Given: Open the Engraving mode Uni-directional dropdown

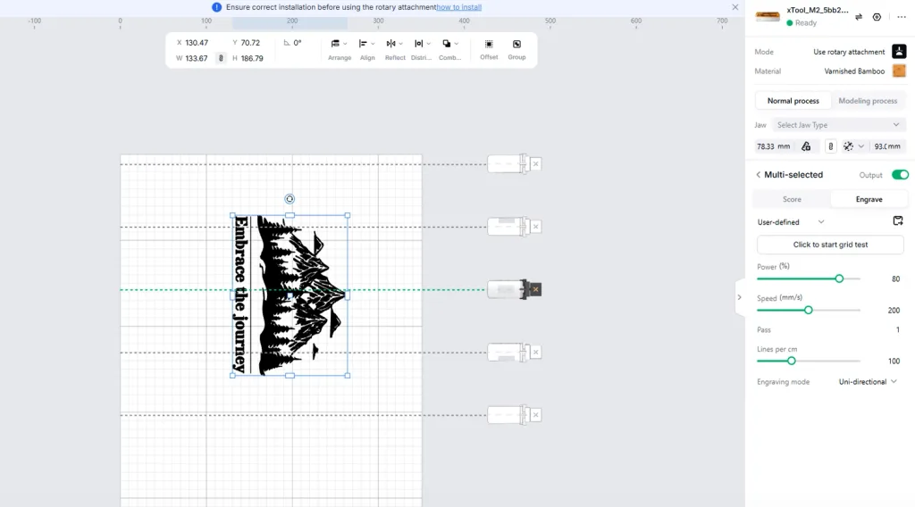Looking at the screenshot, I should [x=868, y=382].
